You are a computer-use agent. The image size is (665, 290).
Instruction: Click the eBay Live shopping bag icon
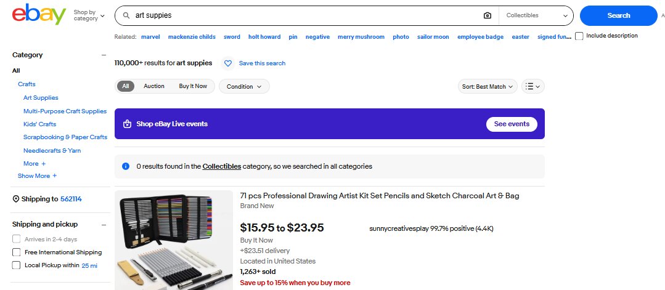127,124
